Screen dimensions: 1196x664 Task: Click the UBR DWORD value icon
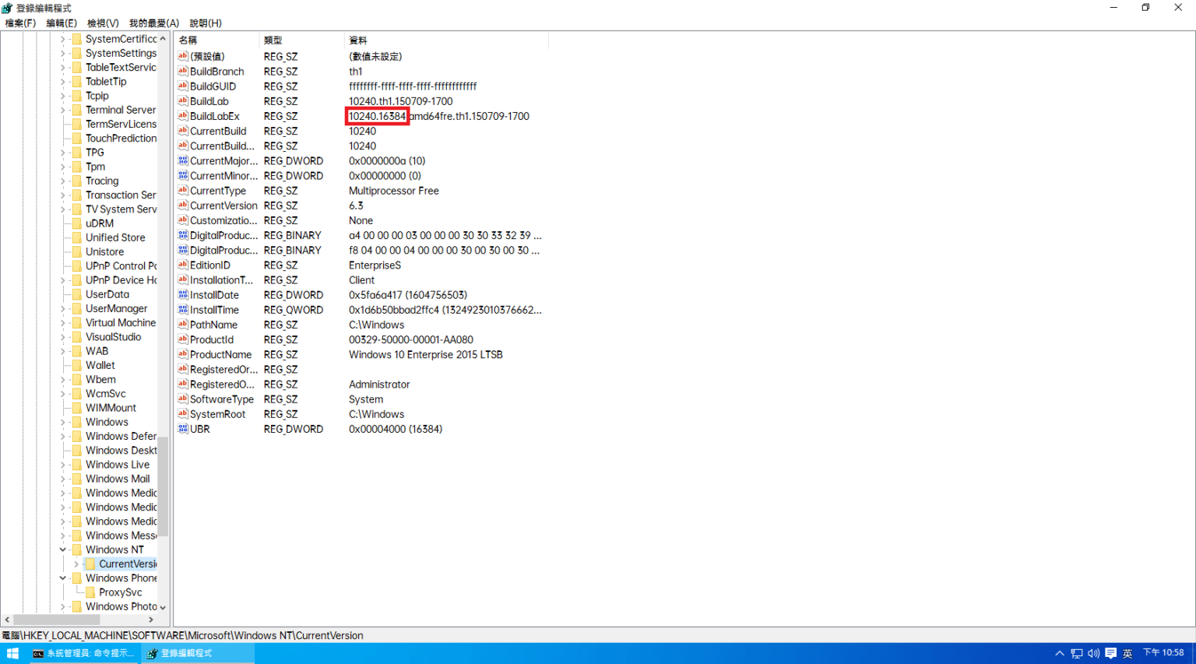point(183,429)
